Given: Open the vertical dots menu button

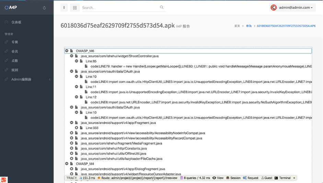Looking at the screenshot, I should tap(64, 8).
